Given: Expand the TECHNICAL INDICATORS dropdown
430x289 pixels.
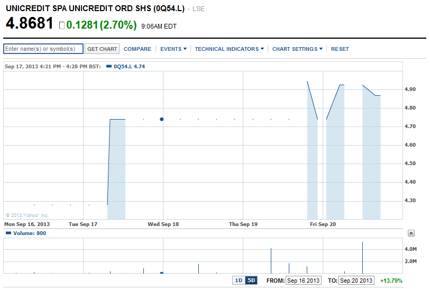Looking at the screenshot, I should tap(229, 49).
